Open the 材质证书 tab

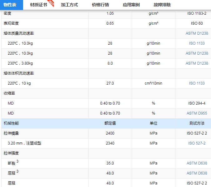click(x=38, y=5)
